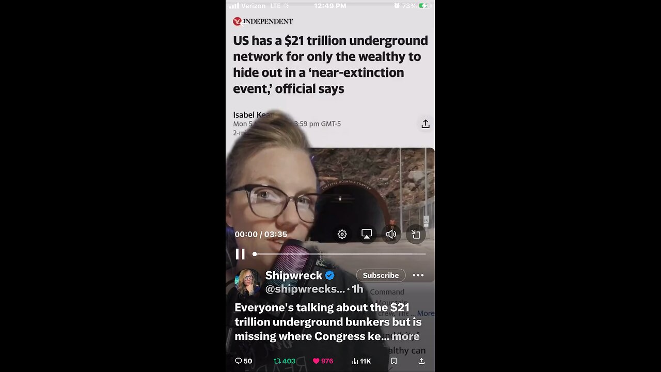Viewport: 661px width, 372px height.
Task: Pause the video playback
Action: tap(240, 254)
